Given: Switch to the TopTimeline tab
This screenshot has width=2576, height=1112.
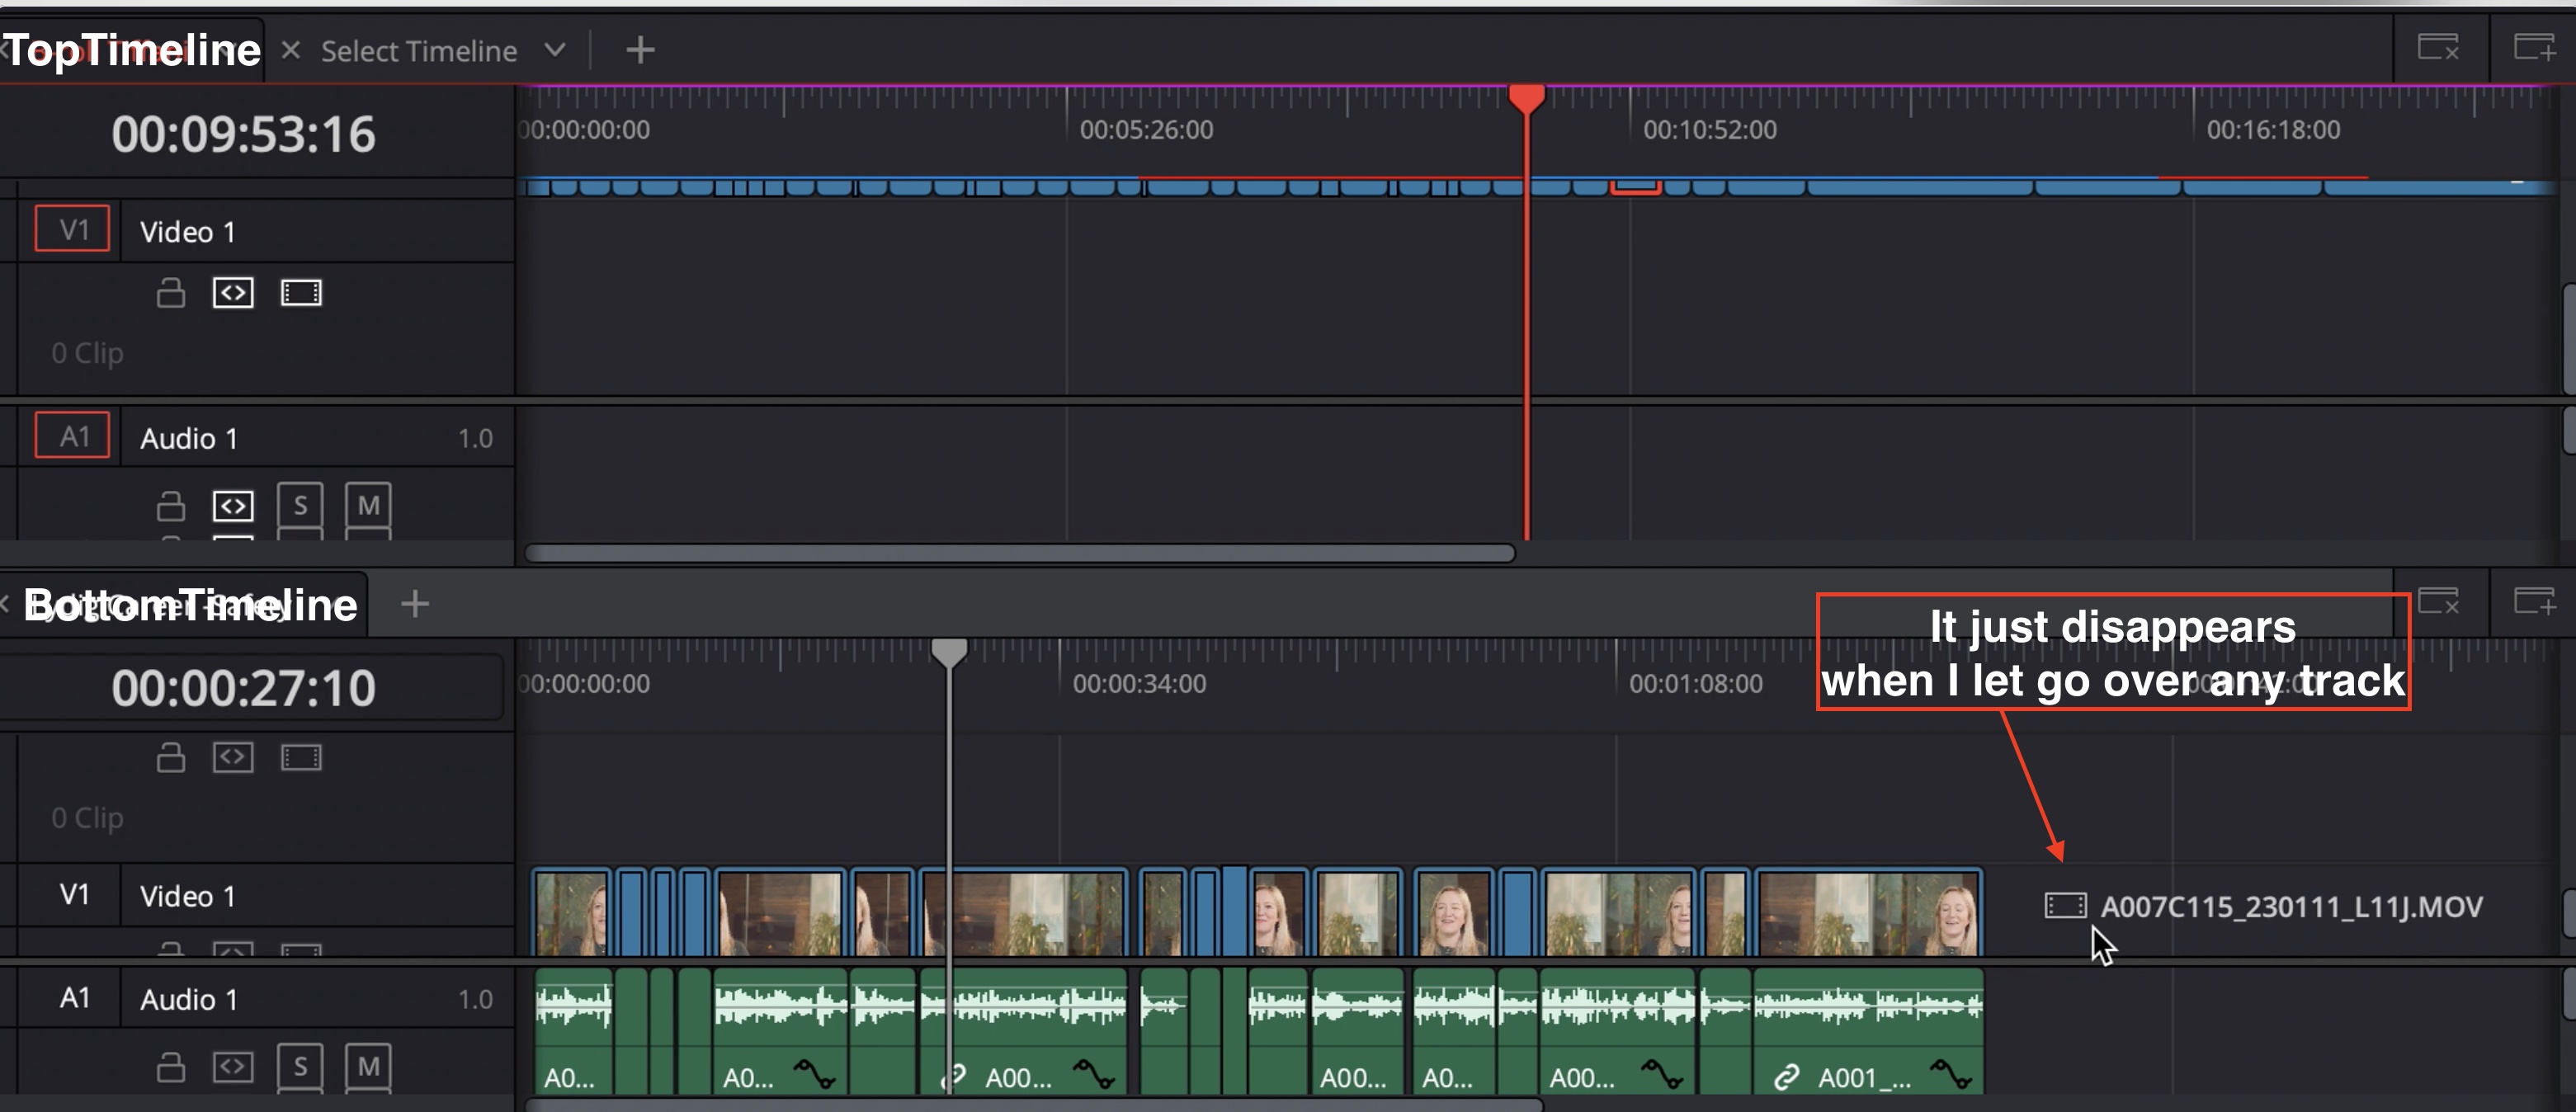Looking at the screenshot, I should [132, 50].
